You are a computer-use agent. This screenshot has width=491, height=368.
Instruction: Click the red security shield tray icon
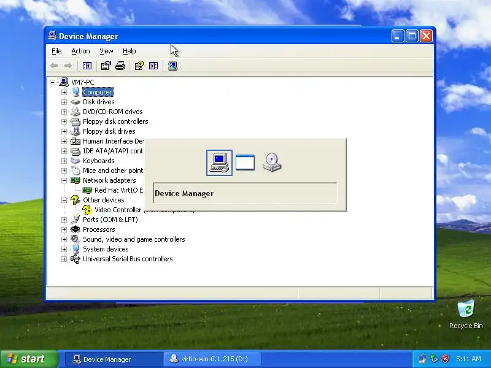coord(445,359)
